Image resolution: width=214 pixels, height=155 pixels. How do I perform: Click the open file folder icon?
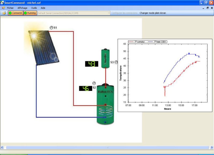click(4, 13)
